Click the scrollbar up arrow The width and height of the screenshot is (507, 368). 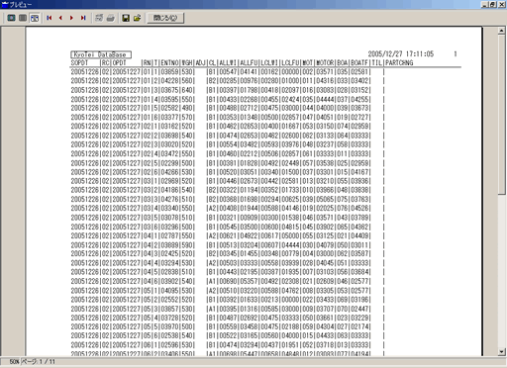tap(501, 31)
